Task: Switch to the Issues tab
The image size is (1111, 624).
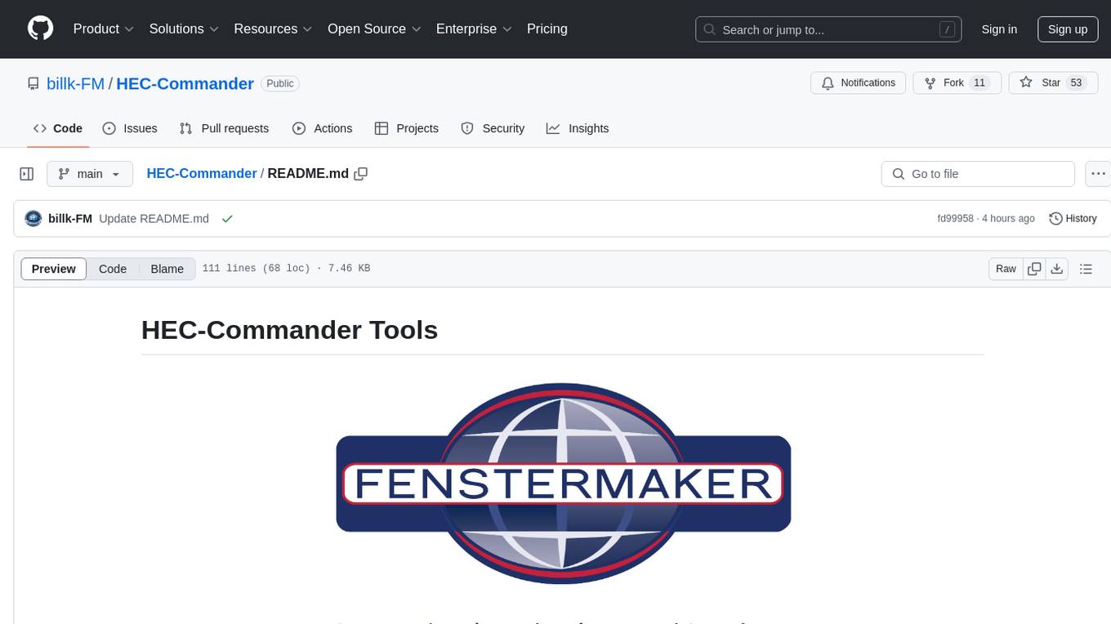Action: coord(130,128)
